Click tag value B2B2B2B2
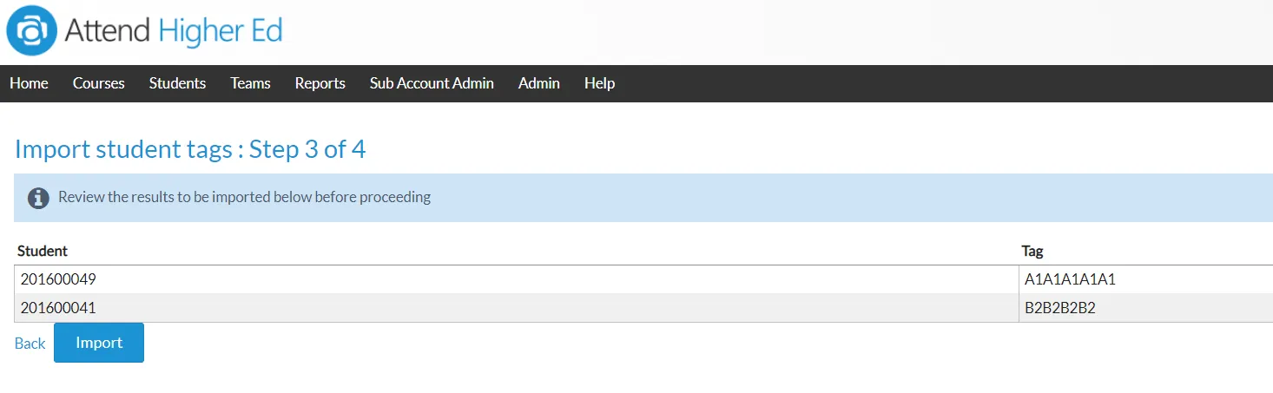 1060,308
